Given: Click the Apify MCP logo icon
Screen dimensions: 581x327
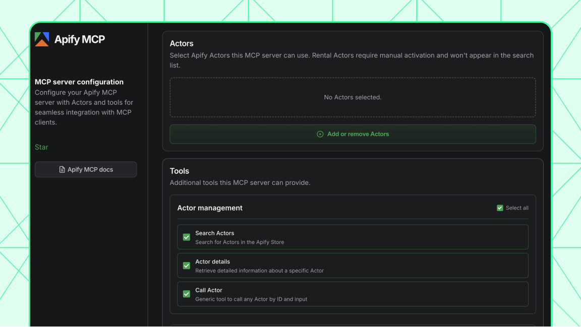Looking at the screenshot, I should (42, 39).
